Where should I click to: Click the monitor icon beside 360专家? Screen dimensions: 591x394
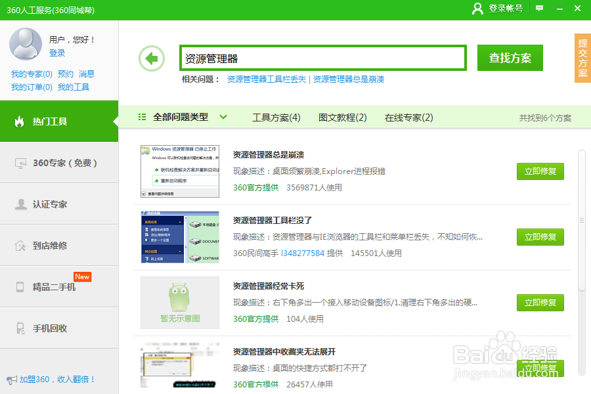21,163
